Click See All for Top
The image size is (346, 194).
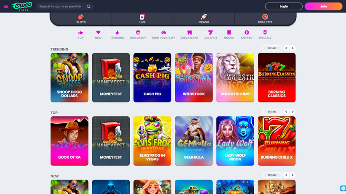(x=272, y=112)
